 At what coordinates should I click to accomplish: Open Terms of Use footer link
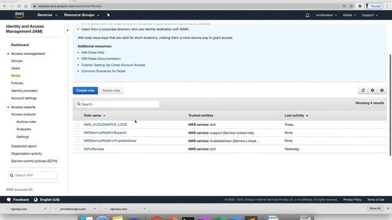pos(375,200)
